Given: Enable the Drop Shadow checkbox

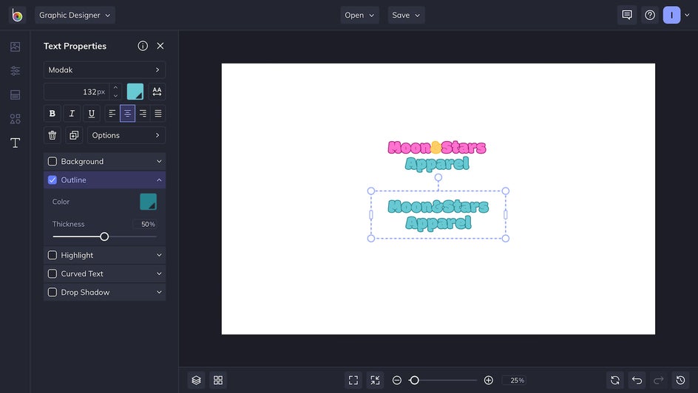Looking at the screenshot, I should click(52, 293).
